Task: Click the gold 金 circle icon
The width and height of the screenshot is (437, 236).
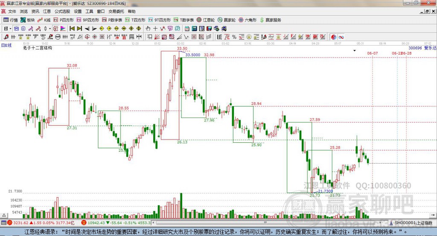Action: (x=249, y=37)
